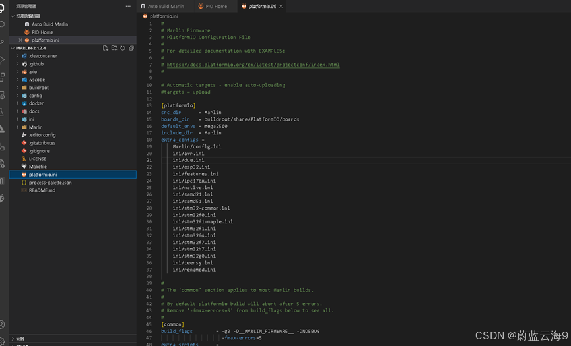Click PlatformIO icon in editor breadcrumb
This screenshot has height=346, width=571.
(145, 16)
